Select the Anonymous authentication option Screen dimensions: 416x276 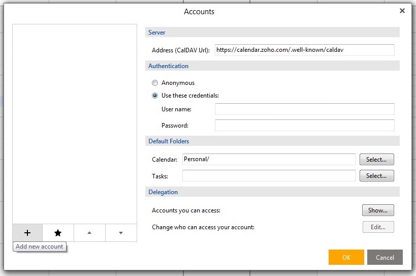(155, 83)
